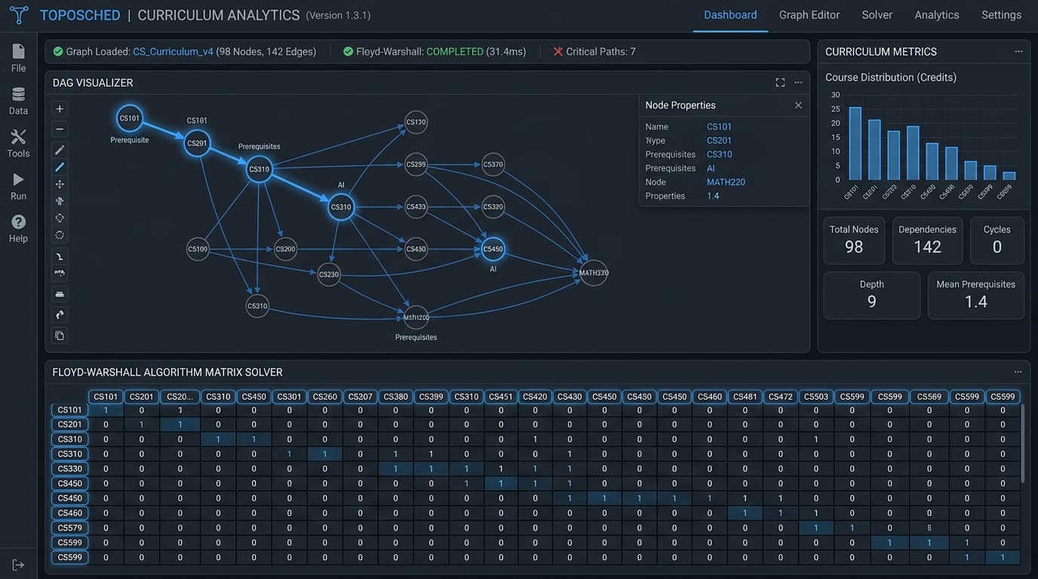Click the Dependencies 142 card

(927, 240)
